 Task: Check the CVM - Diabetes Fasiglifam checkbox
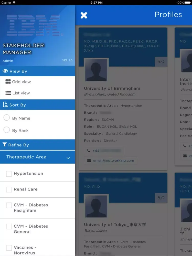tap(9, 205)
